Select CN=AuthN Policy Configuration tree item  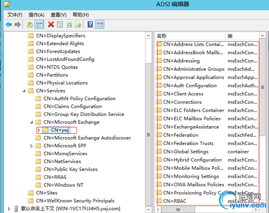[x=80, y=98]
